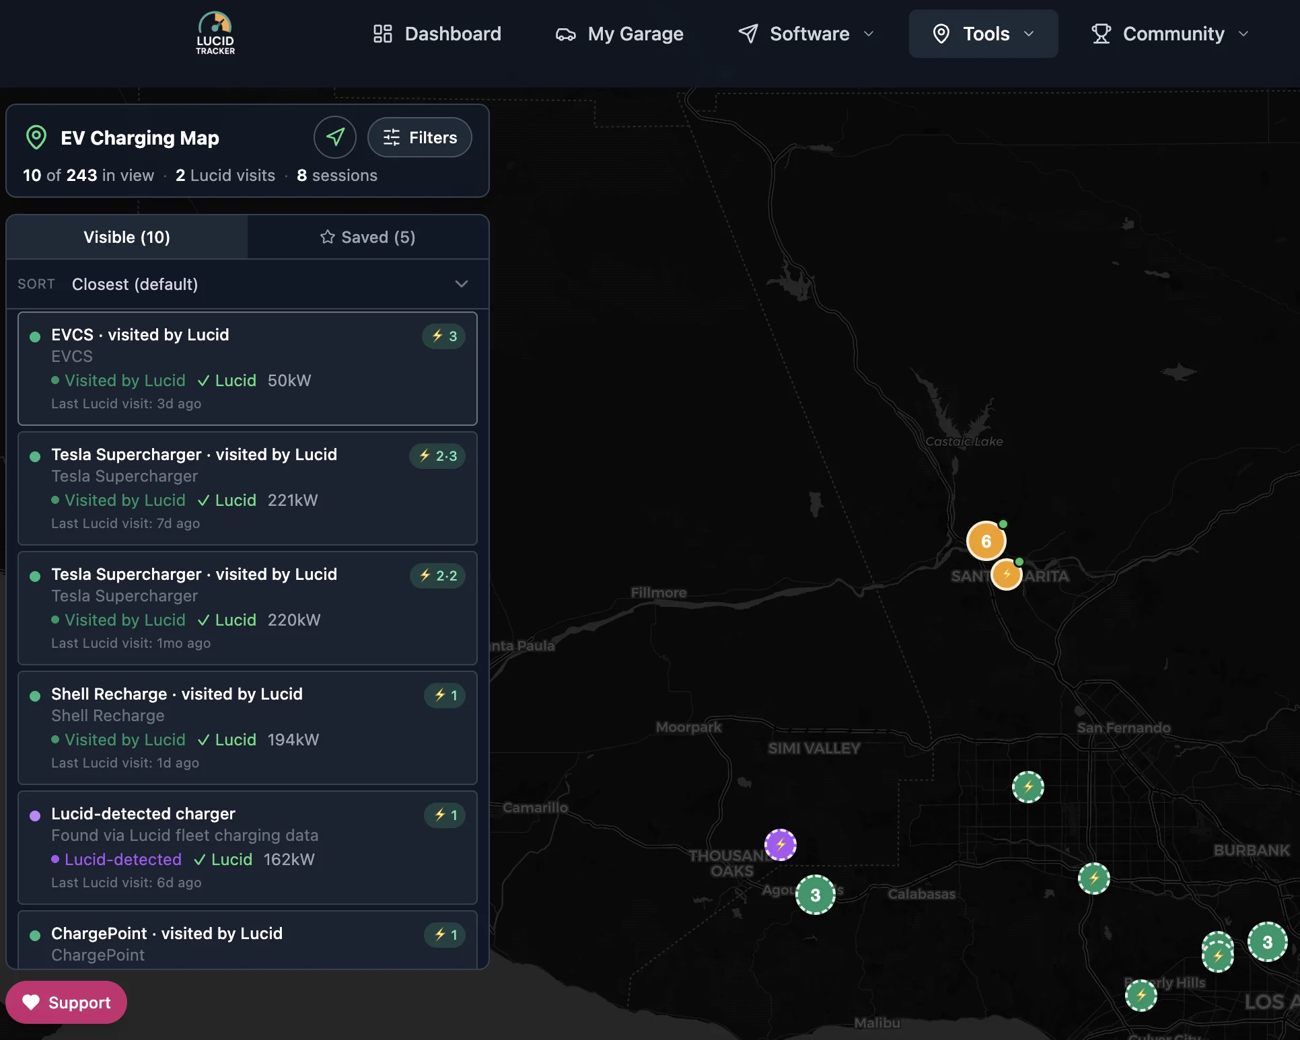Click the Community trophy icon
Viewport: 1300px width, 1040px height.
point(1101,34)
